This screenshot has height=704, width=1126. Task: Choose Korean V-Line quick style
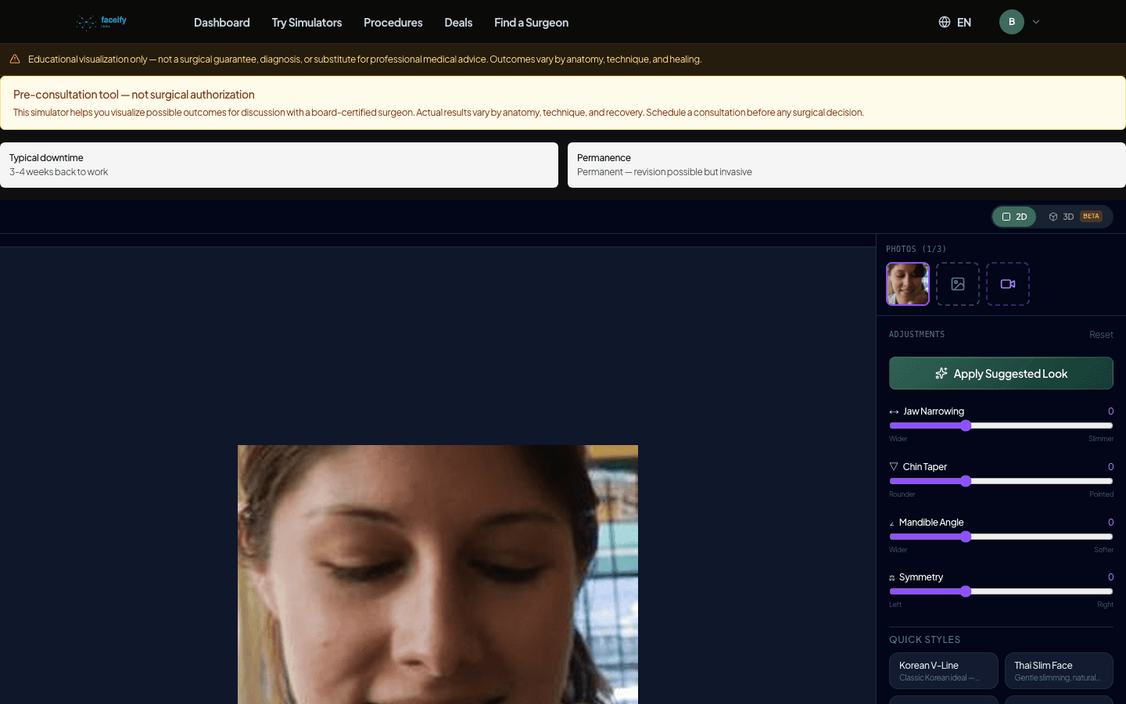[944, 671]
